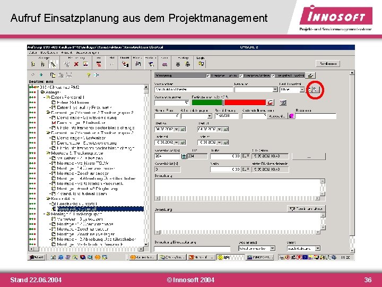
Task: Collapse the Extern Personal tree node
Action: (45, 97)
